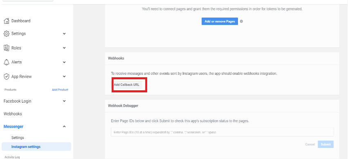Click the Settings gear icon
Screen dimensions: 348x159
click(x=7, y=34)
